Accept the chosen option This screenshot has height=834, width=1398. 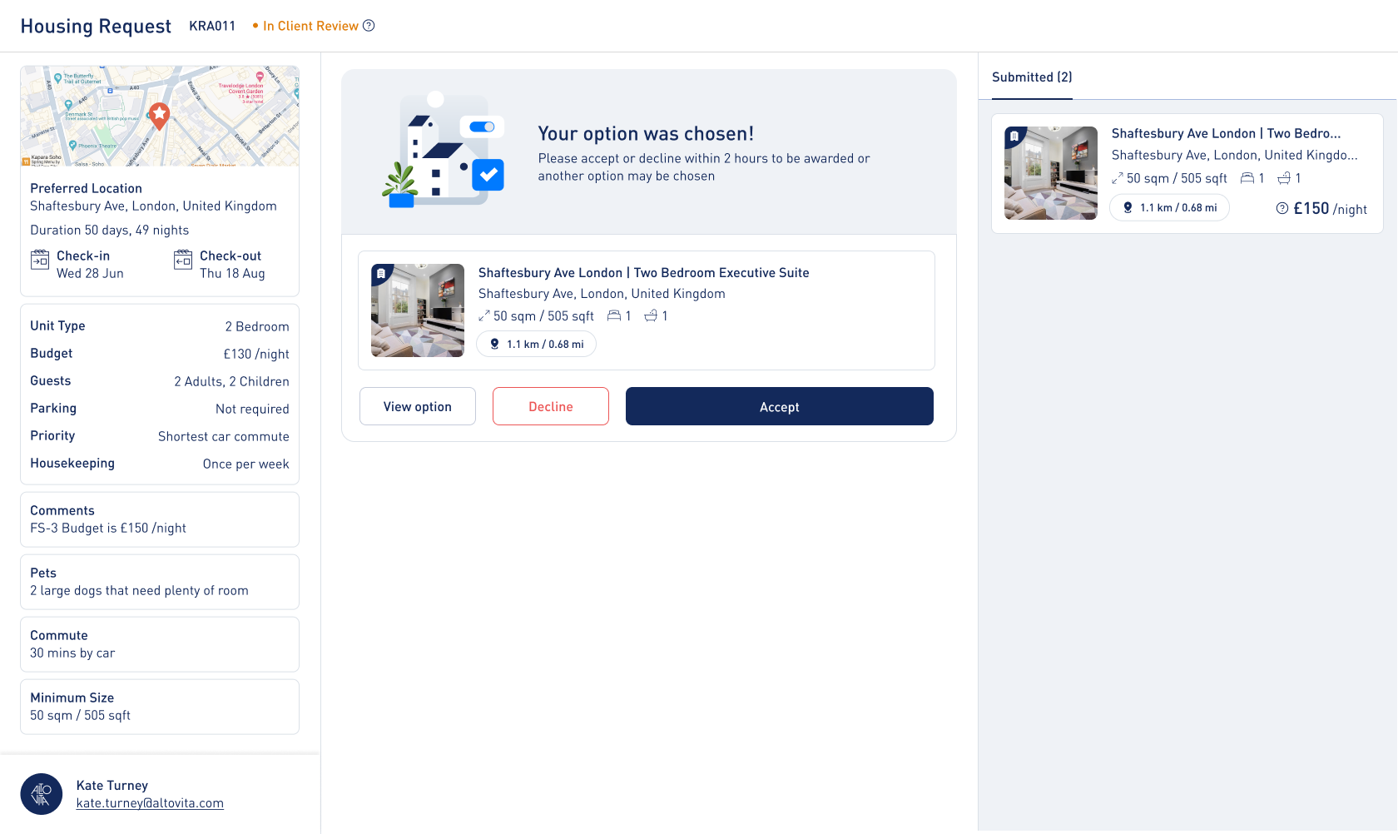780,406
